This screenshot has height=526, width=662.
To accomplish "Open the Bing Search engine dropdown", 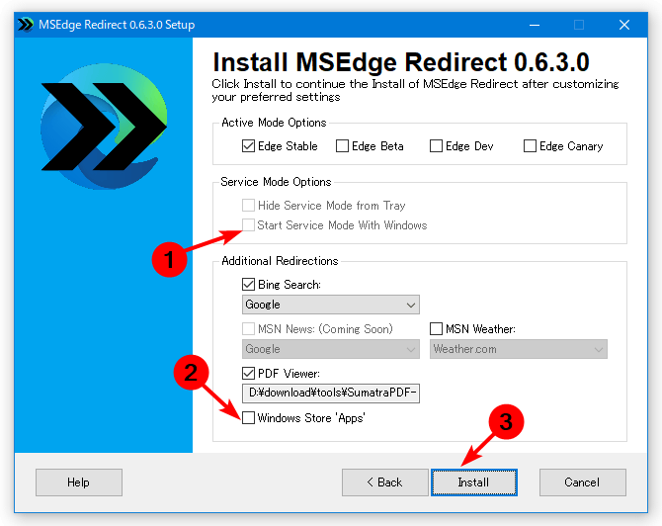I will 331,305.
